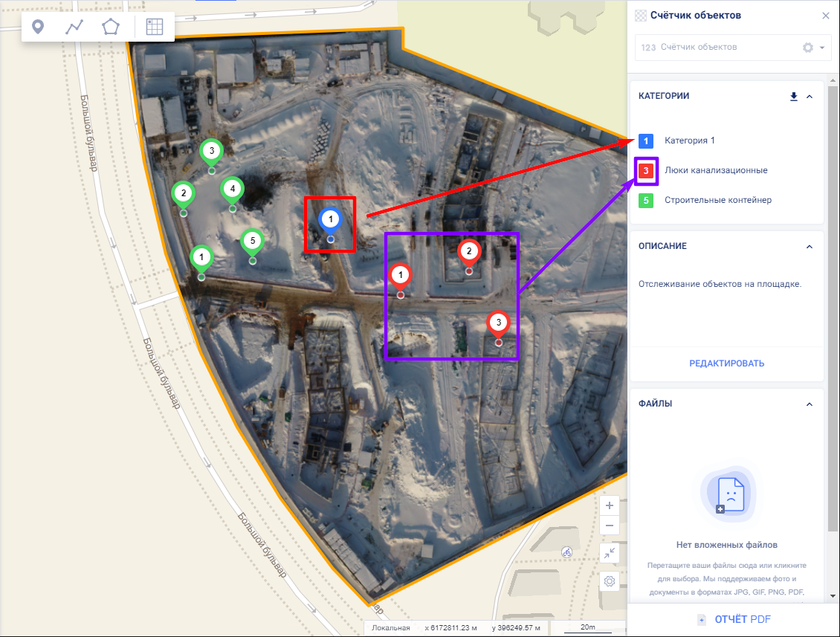Viewport: 840px width, 637px height.
Task: Open the table grid tool
Action: click(154, 28)
